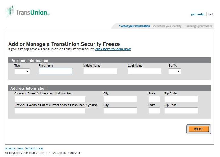Focus the First Name field
The image size is (220, 157).
(x=55, y=71)
